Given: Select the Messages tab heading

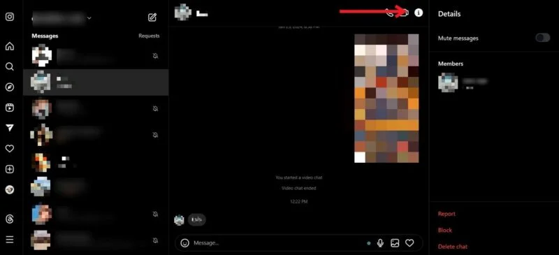Looking at the screenshot, I should coord(45,36).
